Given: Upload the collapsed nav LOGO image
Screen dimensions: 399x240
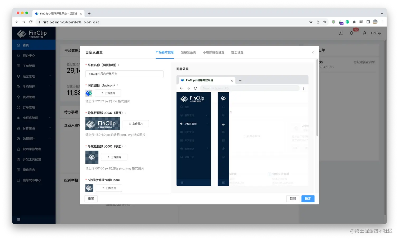Looking at the screenshot, I should (x=114, y=157).
